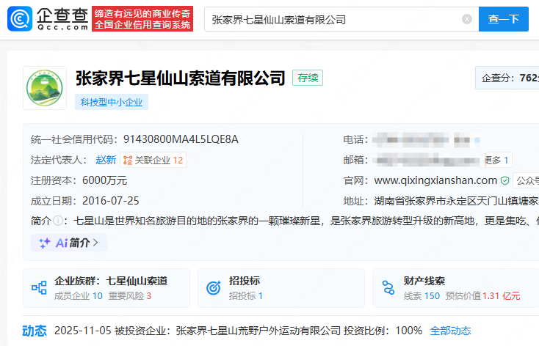The image size is (539, 346).
Task: Open legal representative 赵新 link
Action: click(x=106, y=160)
